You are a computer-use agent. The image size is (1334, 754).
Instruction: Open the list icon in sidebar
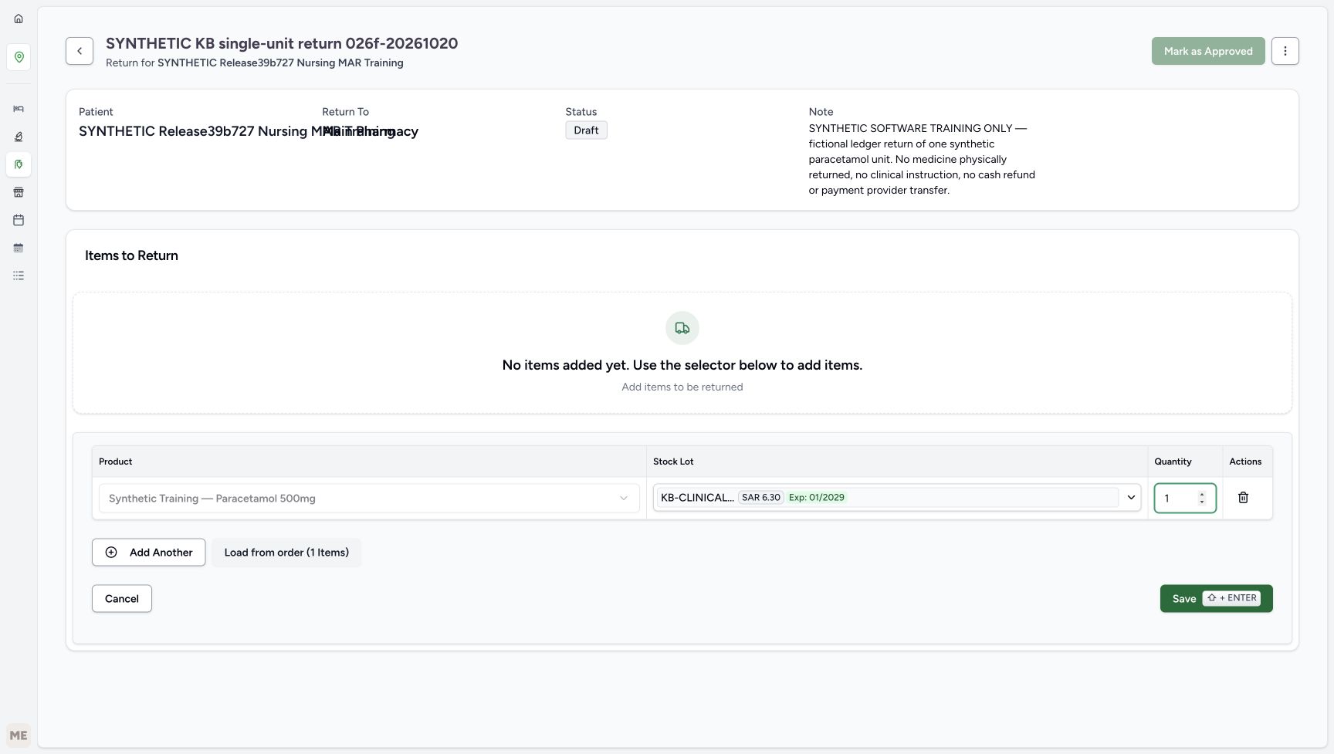coord(19,276)
